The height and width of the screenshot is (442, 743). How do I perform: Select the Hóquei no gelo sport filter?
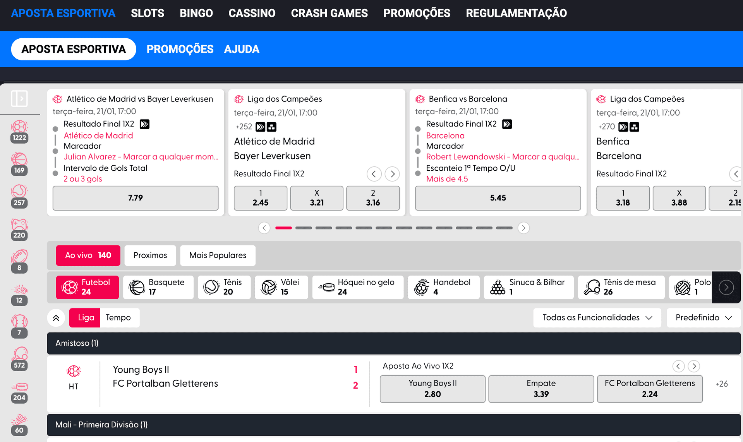pos(358,287)
